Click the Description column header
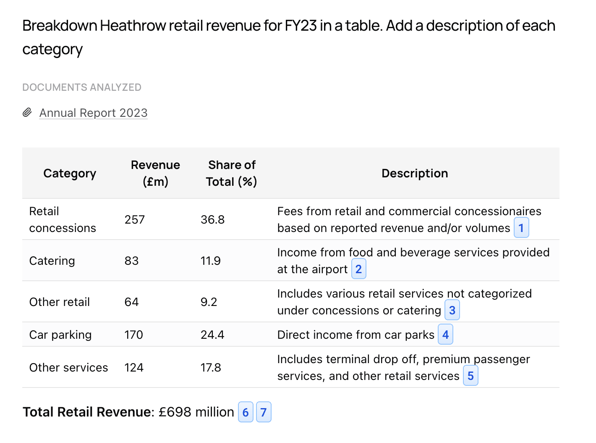Image resolution: width=596 pixels, height=443 pixels. point(414,173)
